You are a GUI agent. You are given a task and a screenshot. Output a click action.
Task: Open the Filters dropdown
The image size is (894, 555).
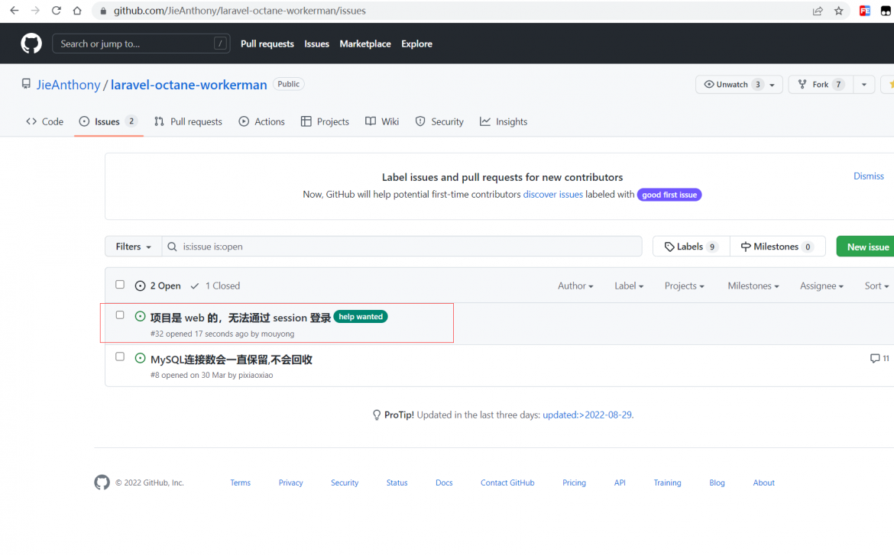tap(134, 247)
